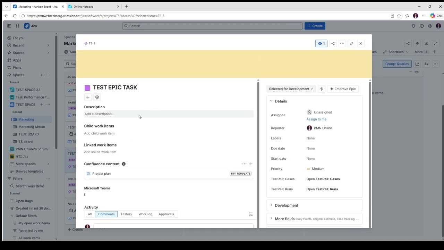
Task: Expand the Development section
Action: pos(271,205)
